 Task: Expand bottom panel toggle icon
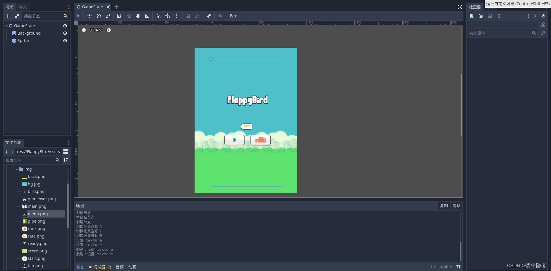[458, 267]
